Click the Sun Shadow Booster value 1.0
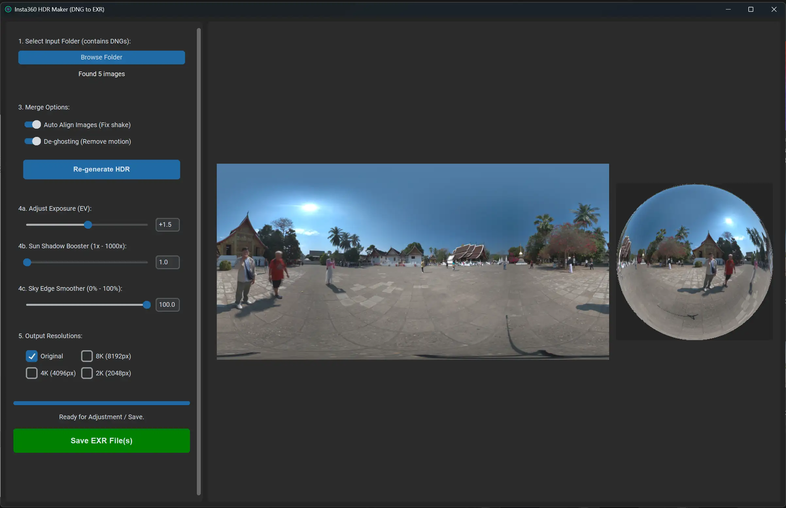The height and width of the screenshot is (508, 786). point(167,263)
